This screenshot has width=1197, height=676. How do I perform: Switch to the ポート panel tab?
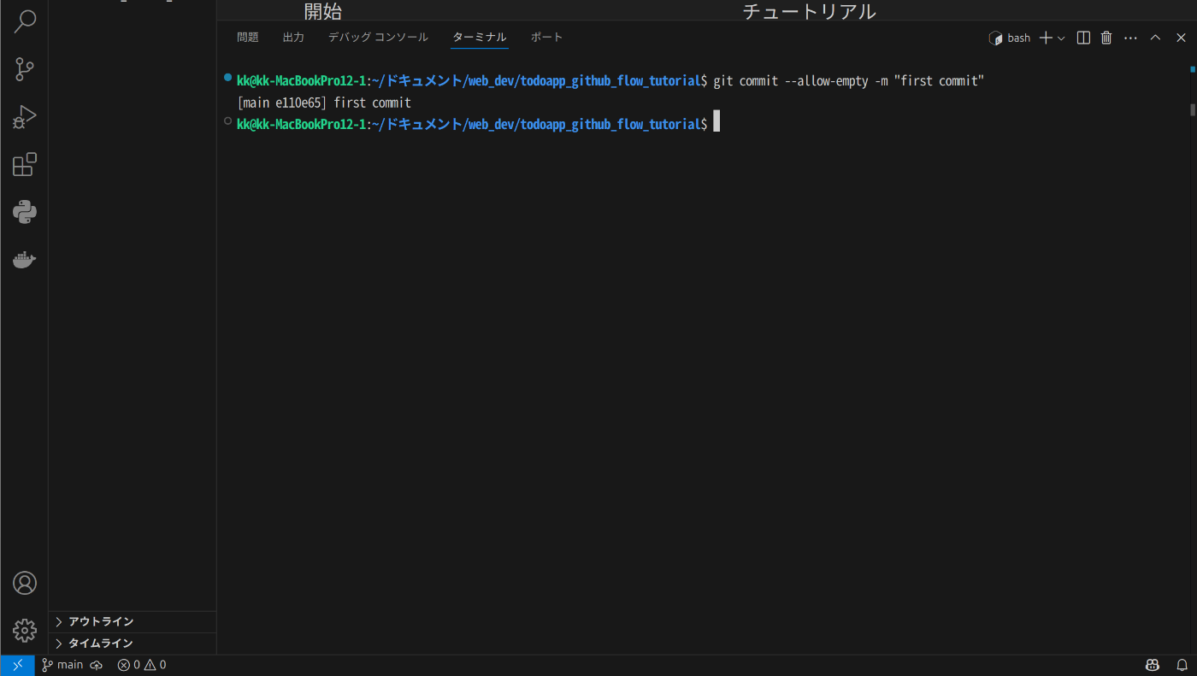click(x=547, y=38)
